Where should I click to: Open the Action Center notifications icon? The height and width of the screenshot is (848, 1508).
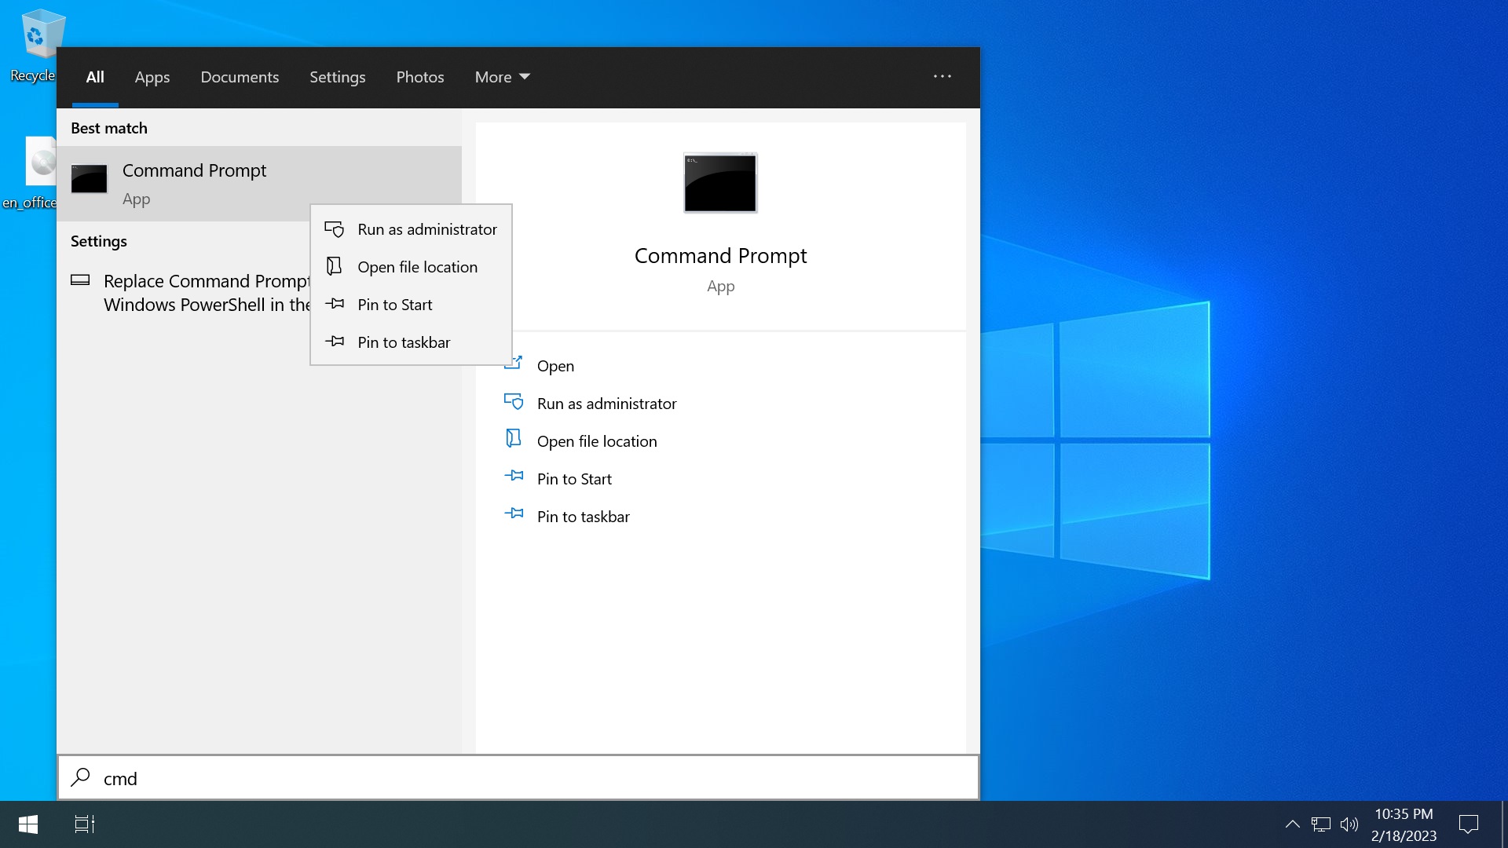click(x=1468, y=824)
